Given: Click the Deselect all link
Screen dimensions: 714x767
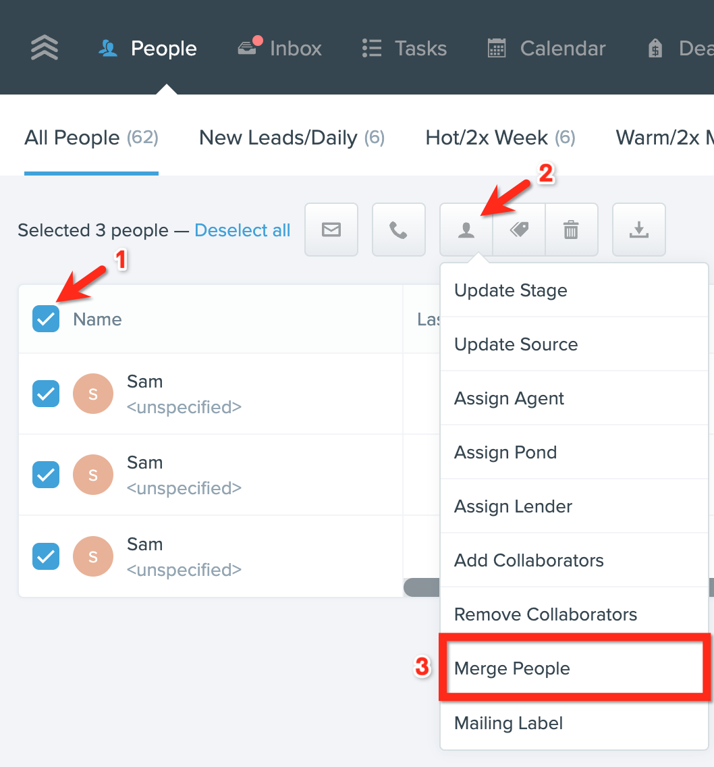Looking at the screenshot, I should tap(242, 230).
